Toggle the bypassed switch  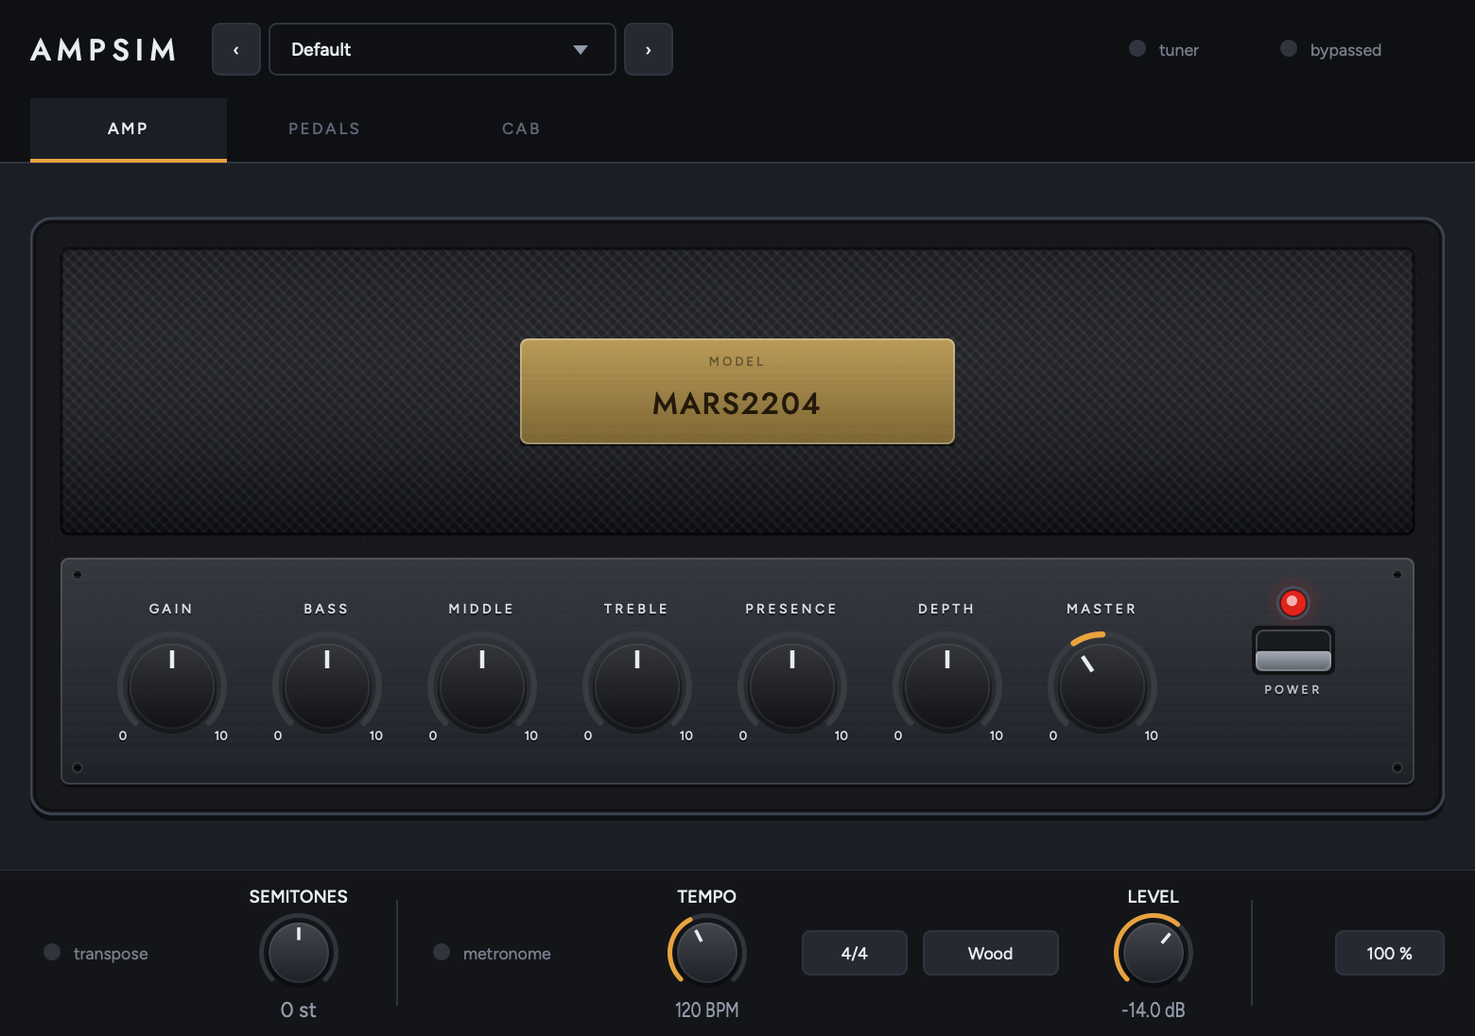pos(1330,49)
